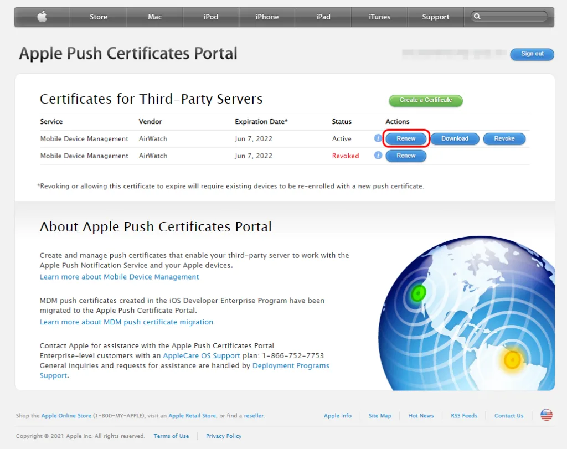Screen dimensions: 567x449
Task: Click the Service column header
Action: pyautogui.click(x=51, y=122)
